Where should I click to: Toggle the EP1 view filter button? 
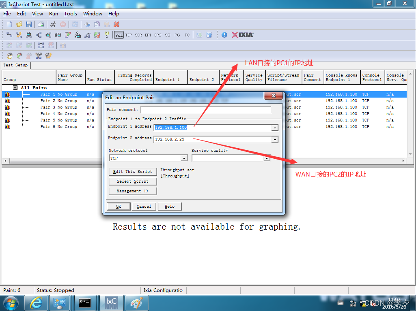148,35
